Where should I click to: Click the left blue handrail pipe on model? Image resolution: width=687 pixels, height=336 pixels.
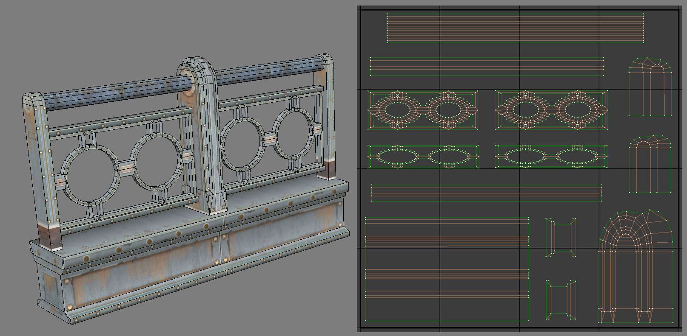pyautogui.click(x=115, y=95)
